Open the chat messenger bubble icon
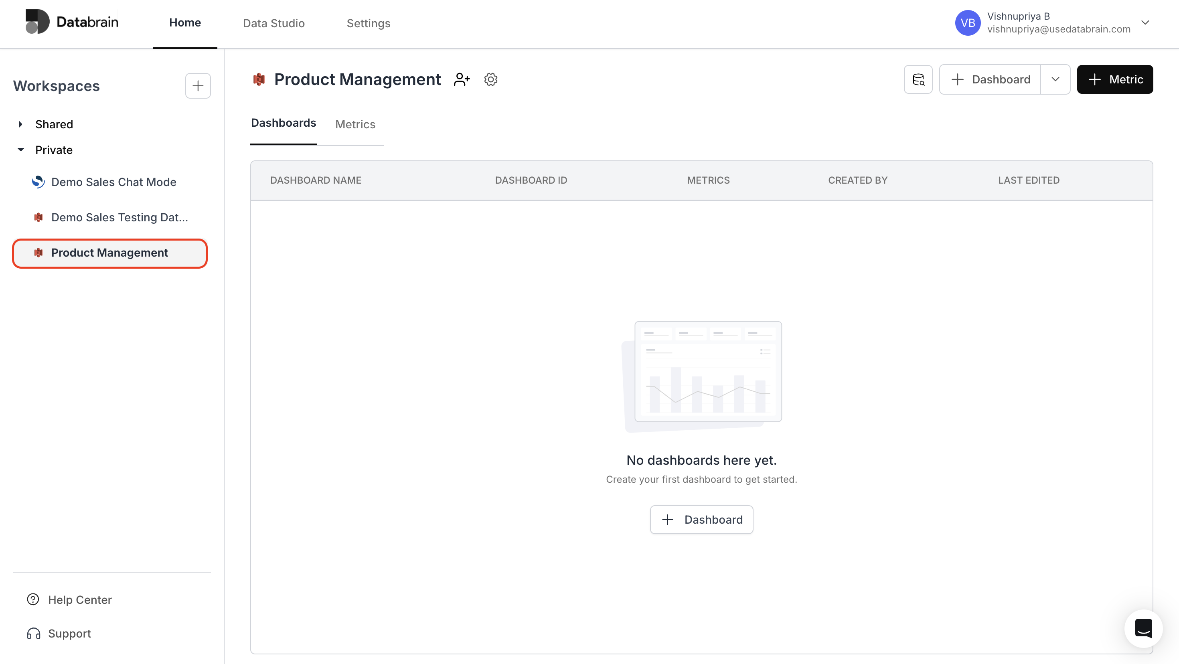This screenshot has width=1179, height=664. pos(1143,628)
